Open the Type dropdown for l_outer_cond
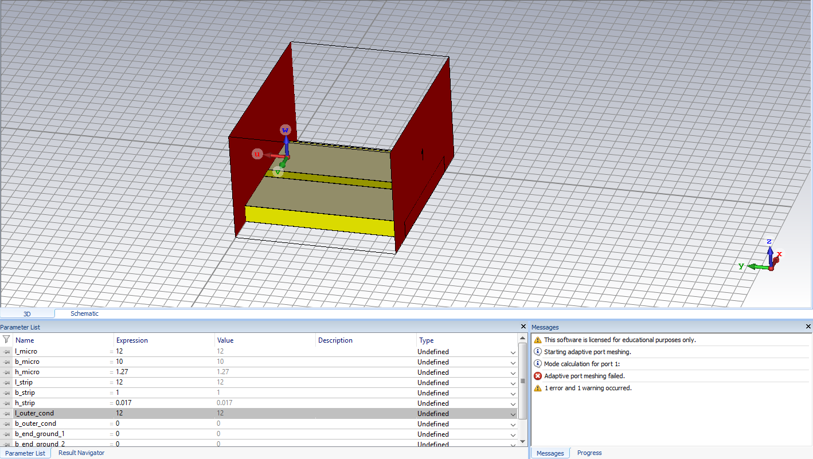This screenshot has width=813, height=459. coord(513,414)
